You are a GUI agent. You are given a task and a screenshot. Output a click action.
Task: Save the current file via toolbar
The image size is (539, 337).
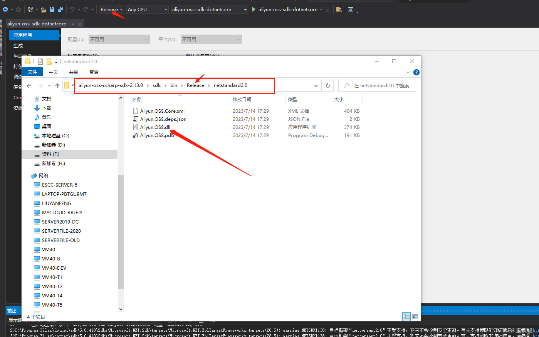pyautogui.click(x=52, y=9)
